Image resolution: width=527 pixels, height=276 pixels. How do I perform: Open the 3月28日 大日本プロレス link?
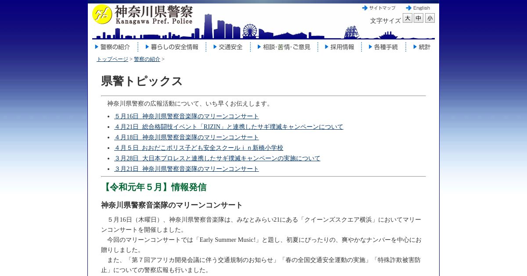[217, 158]
